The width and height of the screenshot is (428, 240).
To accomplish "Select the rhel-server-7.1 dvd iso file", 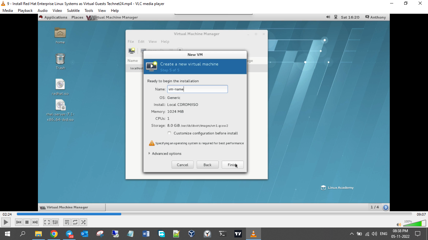I will [60, 110].
